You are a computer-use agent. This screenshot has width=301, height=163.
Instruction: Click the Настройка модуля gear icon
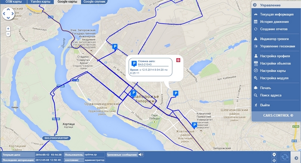[x=255, y=78]
